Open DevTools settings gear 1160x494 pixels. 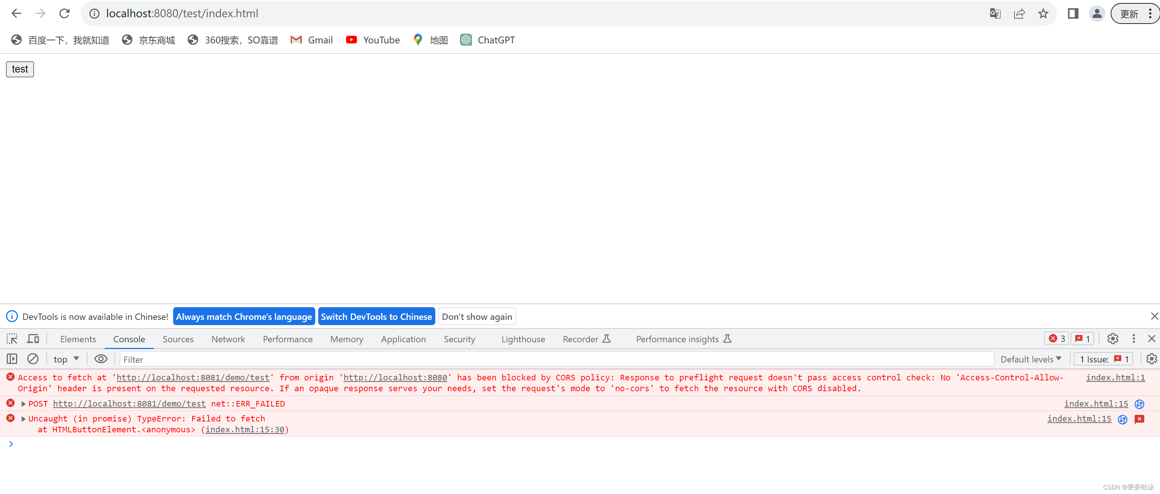[x=1113, y=339]
